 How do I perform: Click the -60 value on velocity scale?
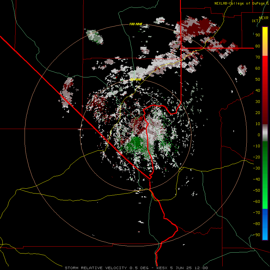256,202
